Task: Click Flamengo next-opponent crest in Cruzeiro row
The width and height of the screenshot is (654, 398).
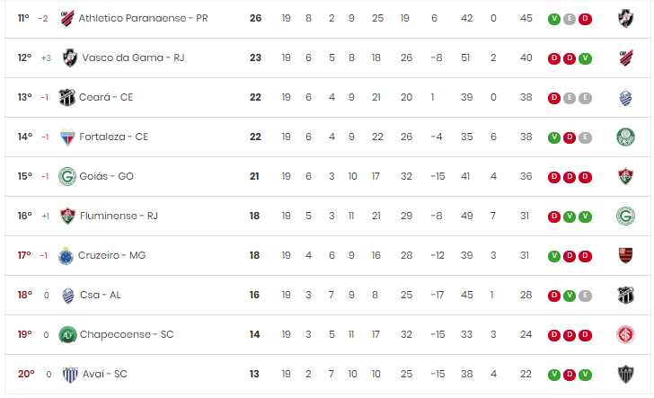Action: point(625,255)
